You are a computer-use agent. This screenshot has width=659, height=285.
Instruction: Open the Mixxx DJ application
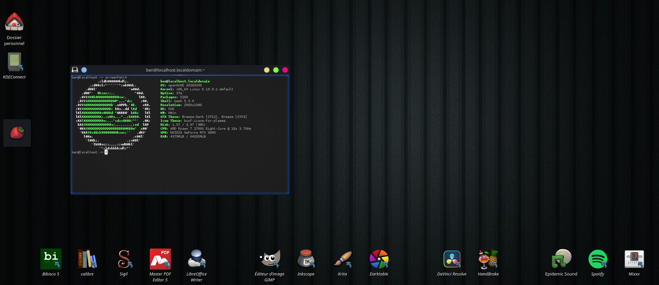click(x=634, y=259)
